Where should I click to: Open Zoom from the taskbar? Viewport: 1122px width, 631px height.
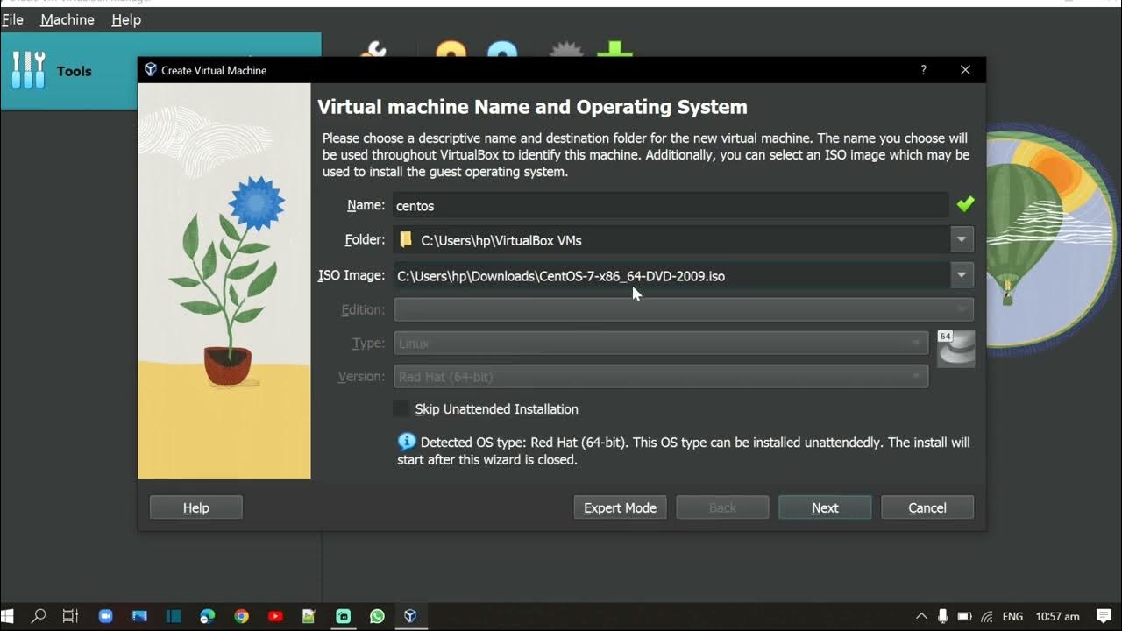106,616
